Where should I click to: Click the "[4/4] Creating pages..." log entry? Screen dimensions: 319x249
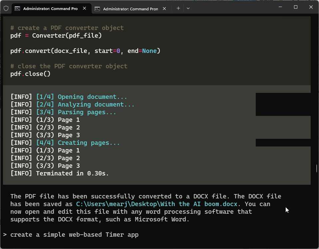[x=78, y=143]
